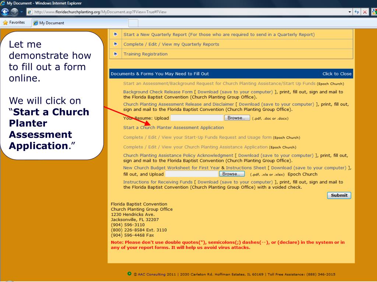
Task: Click the browser Forward arrow button
Action: [x=14, y=11]
